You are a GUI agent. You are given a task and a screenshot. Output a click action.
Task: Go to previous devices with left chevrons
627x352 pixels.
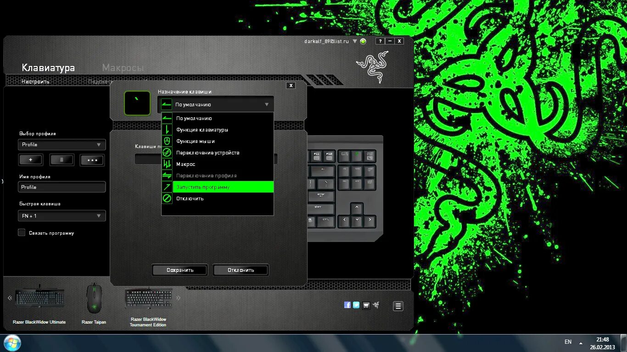[10, 298]
